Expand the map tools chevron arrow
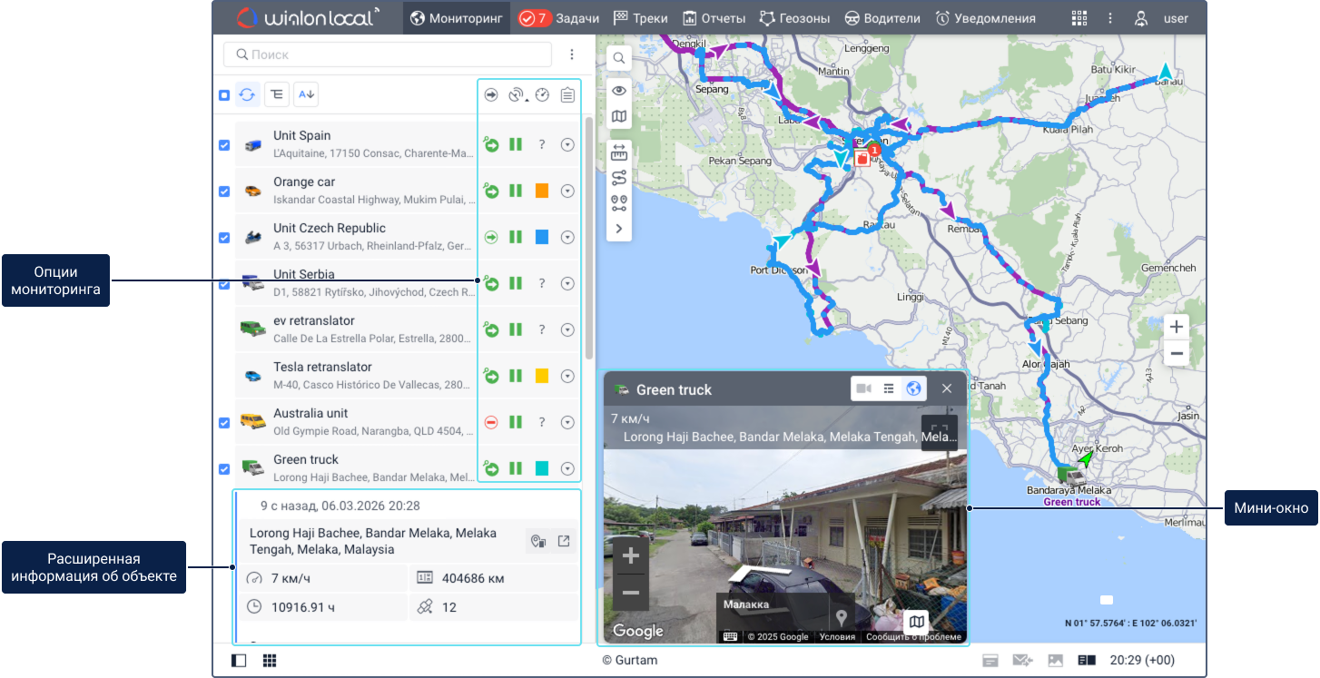 pyautogui.click(x=618, y=229)
